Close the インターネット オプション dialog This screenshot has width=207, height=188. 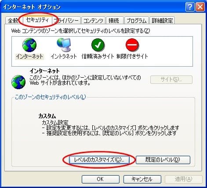(200, 7)
